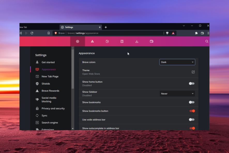Open Social media blocking settings
This screenshot has width=229, height=153.
click(x=49, y=100)
